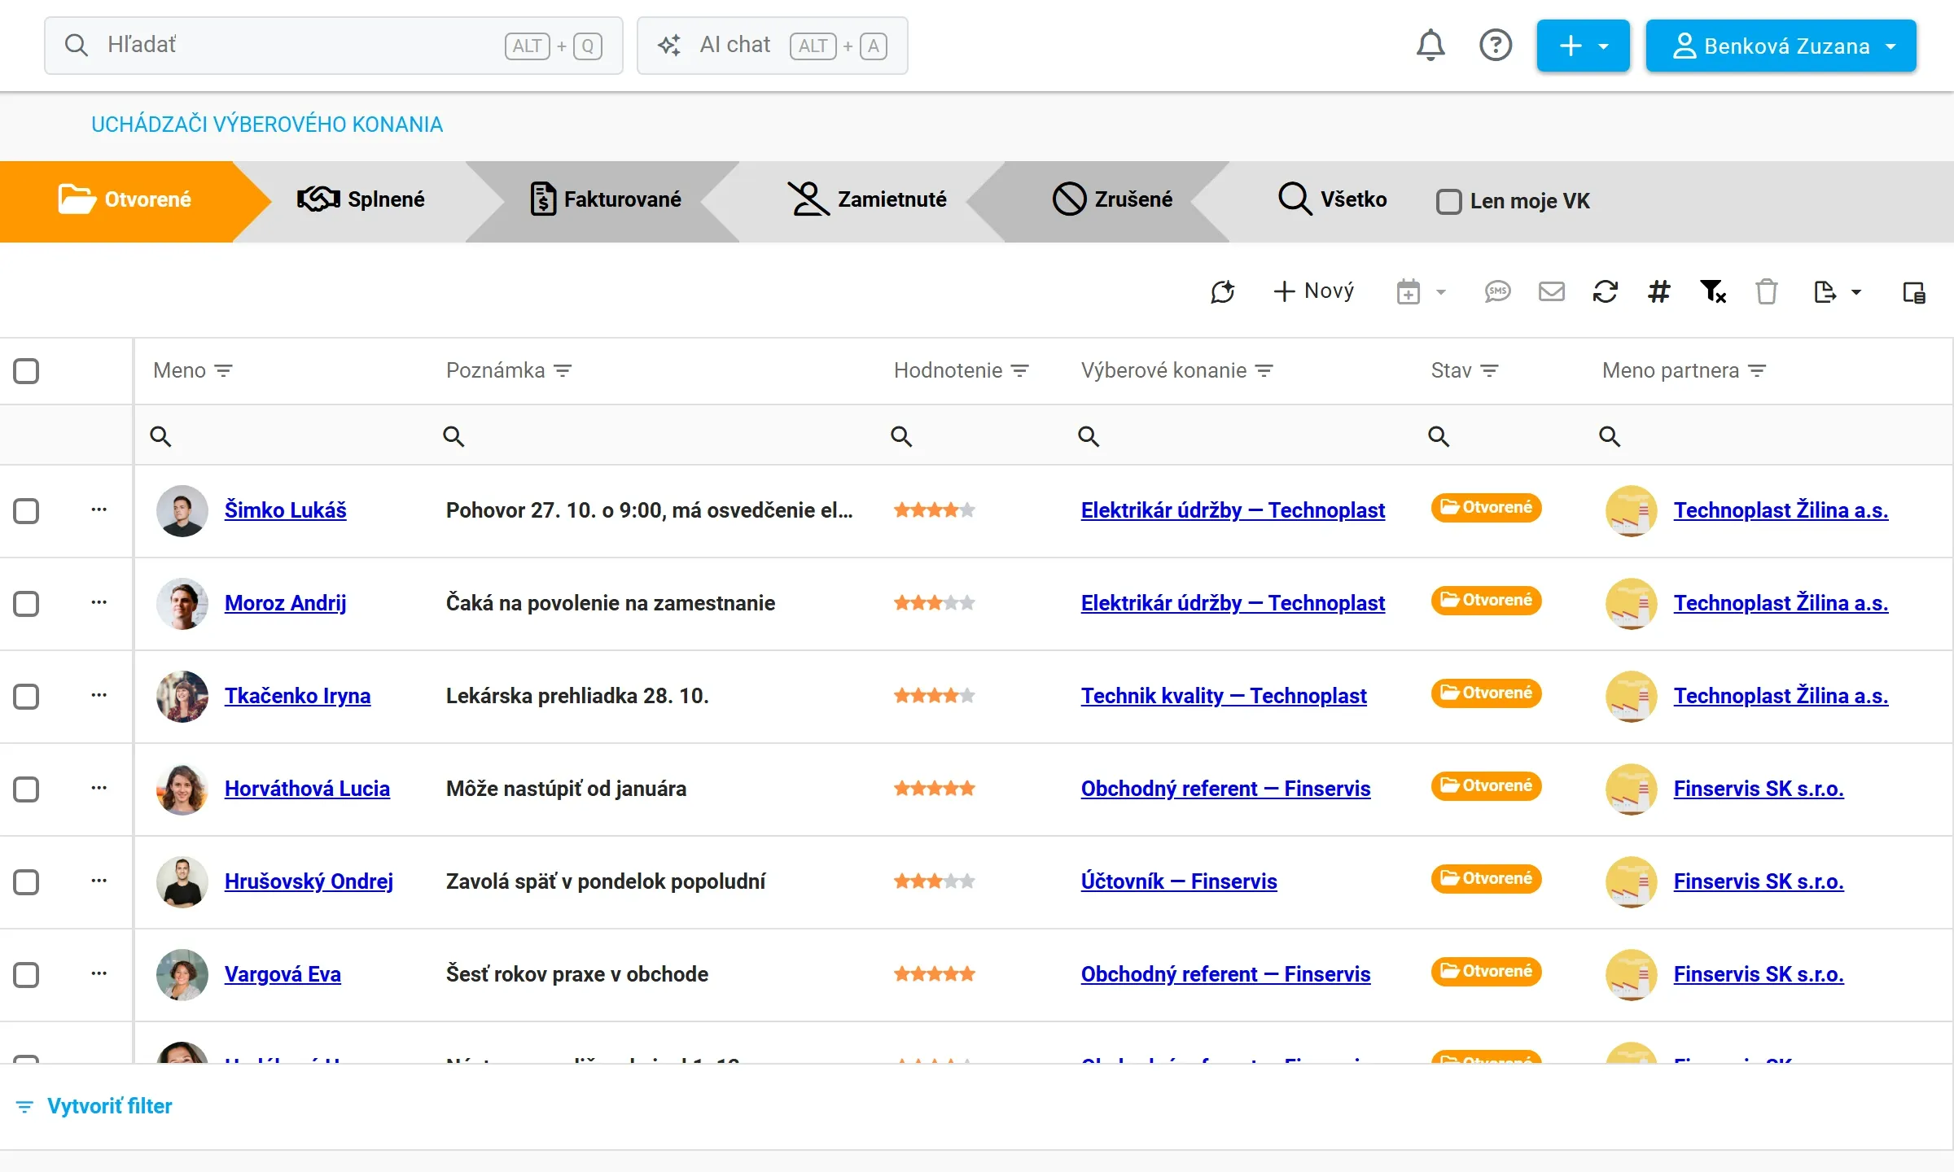
Task: Switch to the Splnené tab
Action: [x=361, y=199]
